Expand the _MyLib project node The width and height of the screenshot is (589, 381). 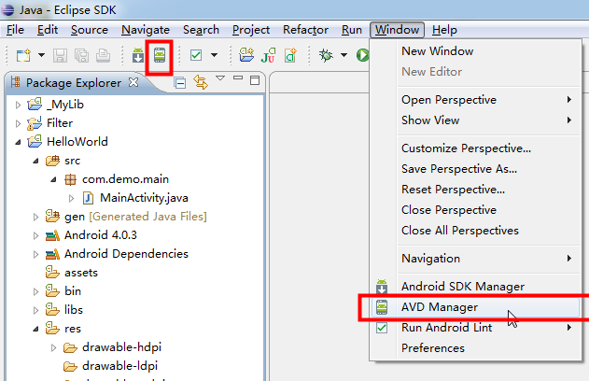click(x=18, y=105)
